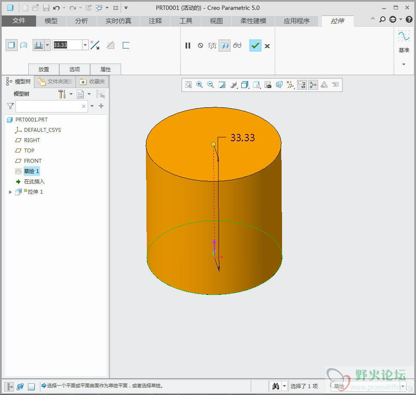Click the Open file icon
Screen dimensions: 416x395
click(x=36, y=8)
